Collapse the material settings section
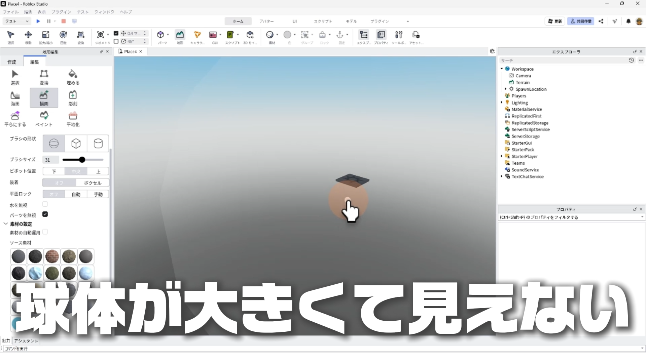This screenshot has width=646, height=363. coord(6,224)
